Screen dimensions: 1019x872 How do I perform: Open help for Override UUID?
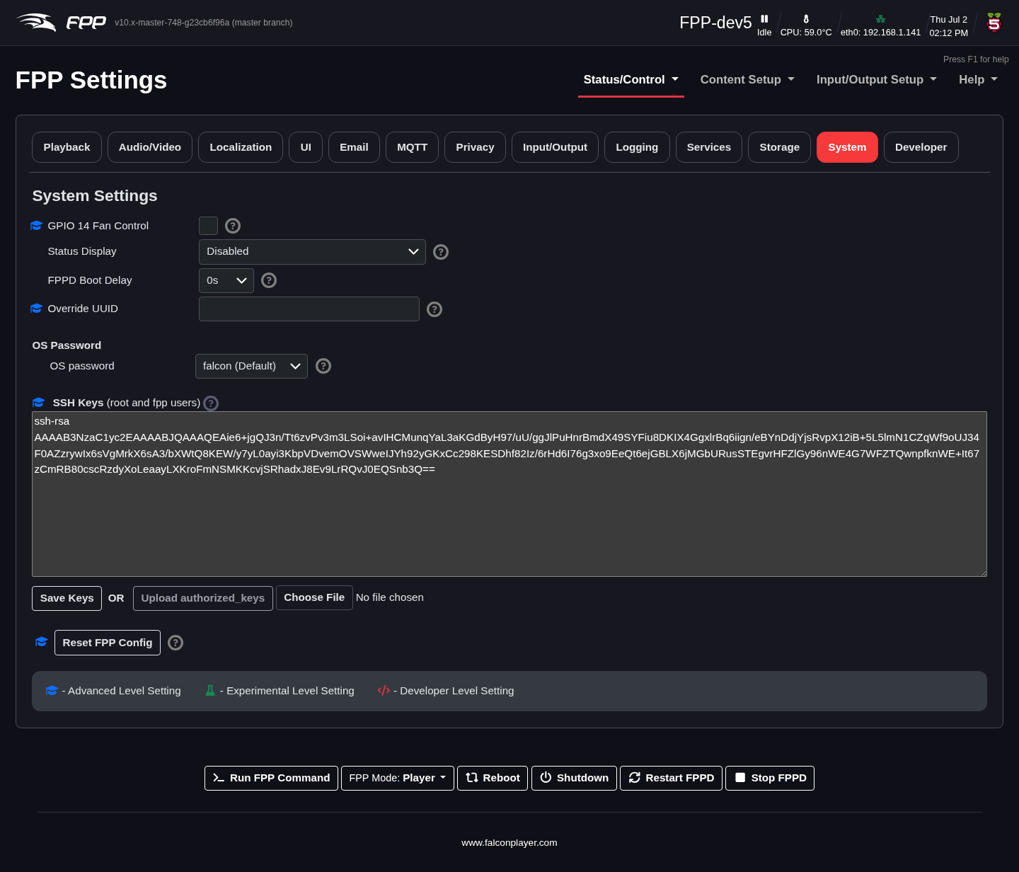coord(434,309)
